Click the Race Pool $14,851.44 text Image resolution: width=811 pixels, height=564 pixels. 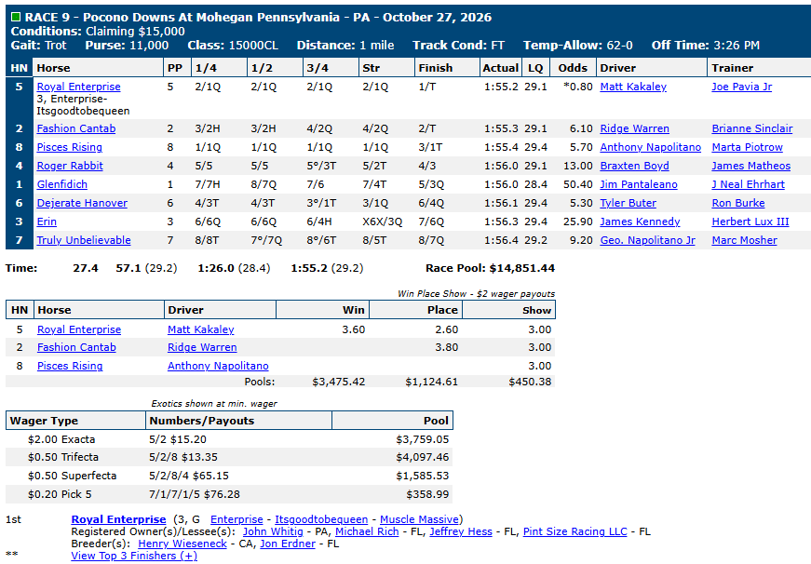[491, 268]
